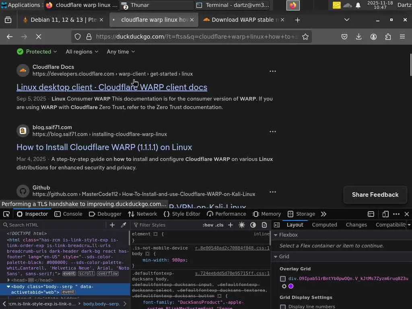
Task: Click the purple grid overlay color swatch
Action: (x=291, y=286)
